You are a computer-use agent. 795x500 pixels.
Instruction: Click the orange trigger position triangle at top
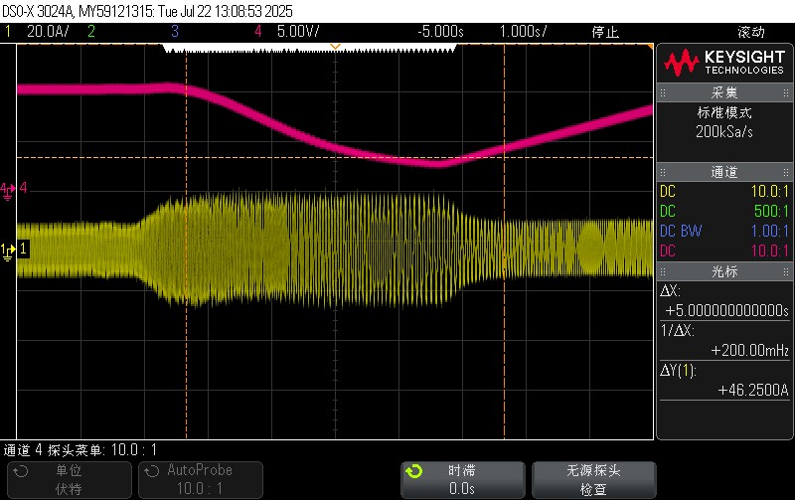[336, 47]
